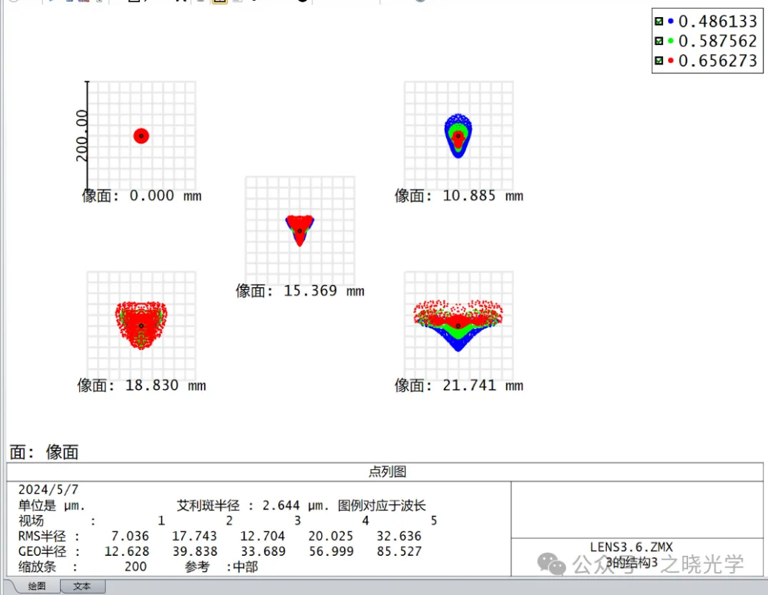Disable the 0.656273 wavelength checkbox

[659, 61]
